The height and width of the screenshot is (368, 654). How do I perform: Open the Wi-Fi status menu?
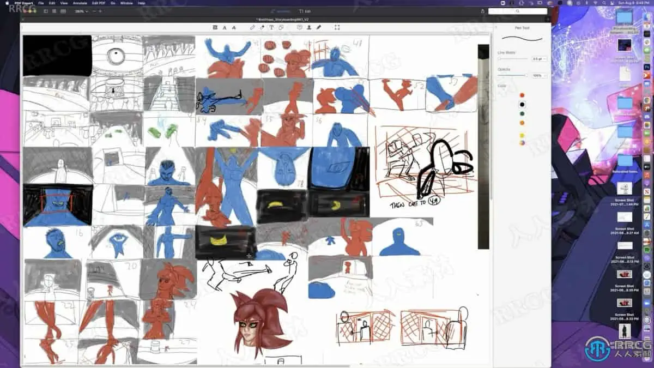pyautogui.click(x=595, y=3)
